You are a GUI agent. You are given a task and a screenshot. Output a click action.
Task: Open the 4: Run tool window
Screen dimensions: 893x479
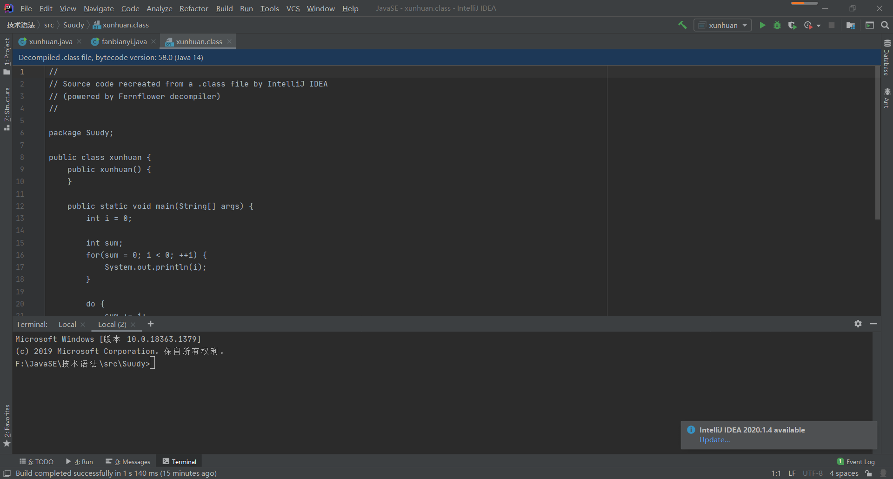point(80,462)
